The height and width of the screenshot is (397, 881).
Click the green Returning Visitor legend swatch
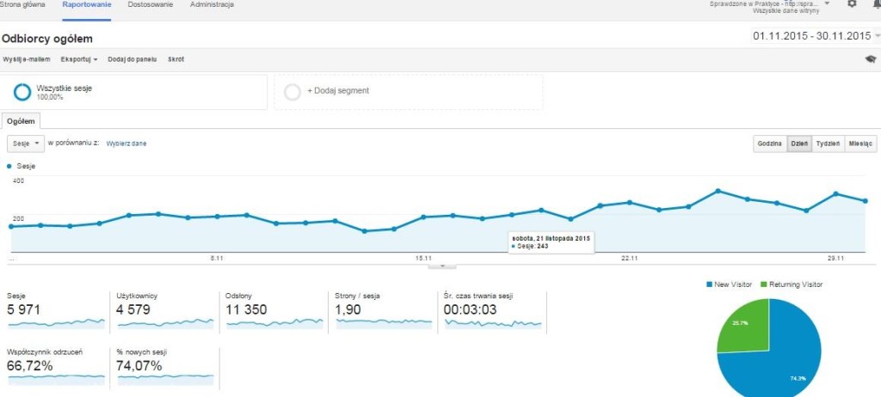[764, 284]
